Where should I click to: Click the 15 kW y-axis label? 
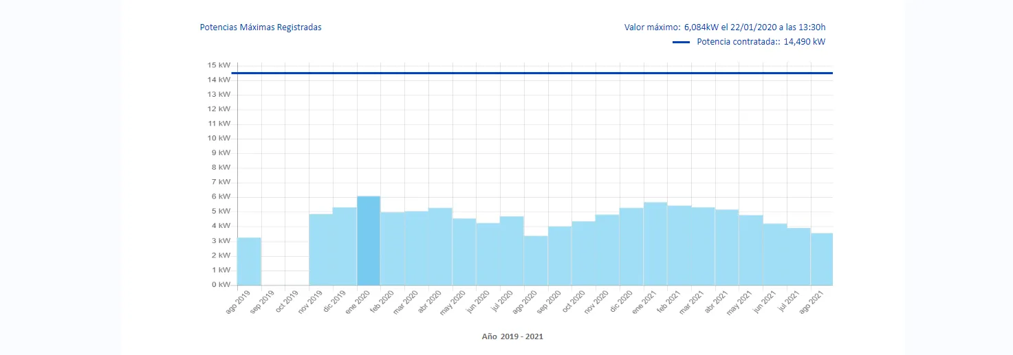coord(219,65)
